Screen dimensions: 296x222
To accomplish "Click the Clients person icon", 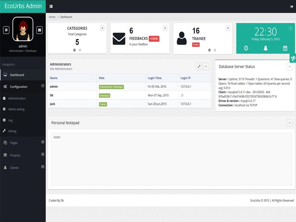I will tap(5, 168).
